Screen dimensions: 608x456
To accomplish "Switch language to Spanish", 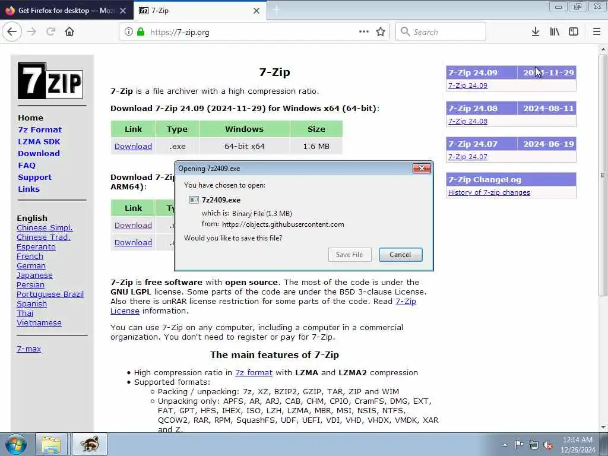I will 32,303.
